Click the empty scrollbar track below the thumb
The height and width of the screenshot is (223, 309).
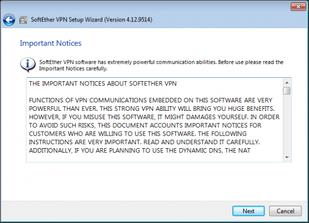point(287,125)
